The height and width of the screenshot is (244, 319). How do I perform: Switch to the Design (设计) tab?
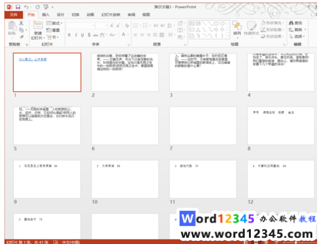click(x=61, y=14)
